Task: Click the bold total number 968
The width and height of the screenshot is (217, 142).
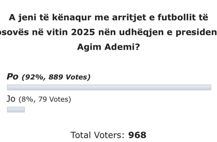Action: [x=137, y=135]
